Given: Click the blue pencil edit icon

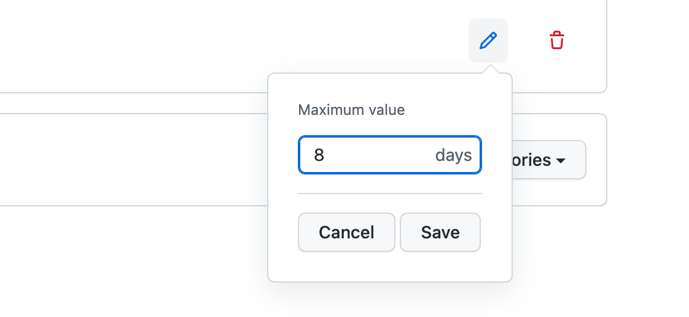Looking at the screenshot, I should point(488,41).
